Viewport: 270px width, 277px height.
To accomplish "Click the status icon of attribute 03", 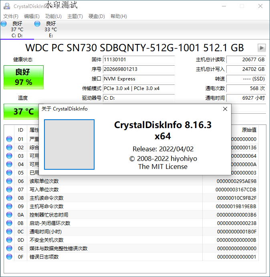I will pos(9,156).
